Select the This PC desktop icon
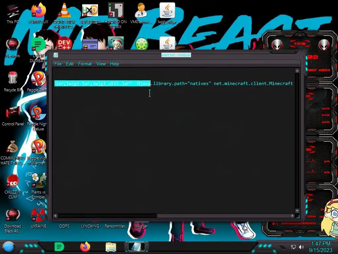The width and height of the screenshot is (338, 254). [x=13, y=13]
